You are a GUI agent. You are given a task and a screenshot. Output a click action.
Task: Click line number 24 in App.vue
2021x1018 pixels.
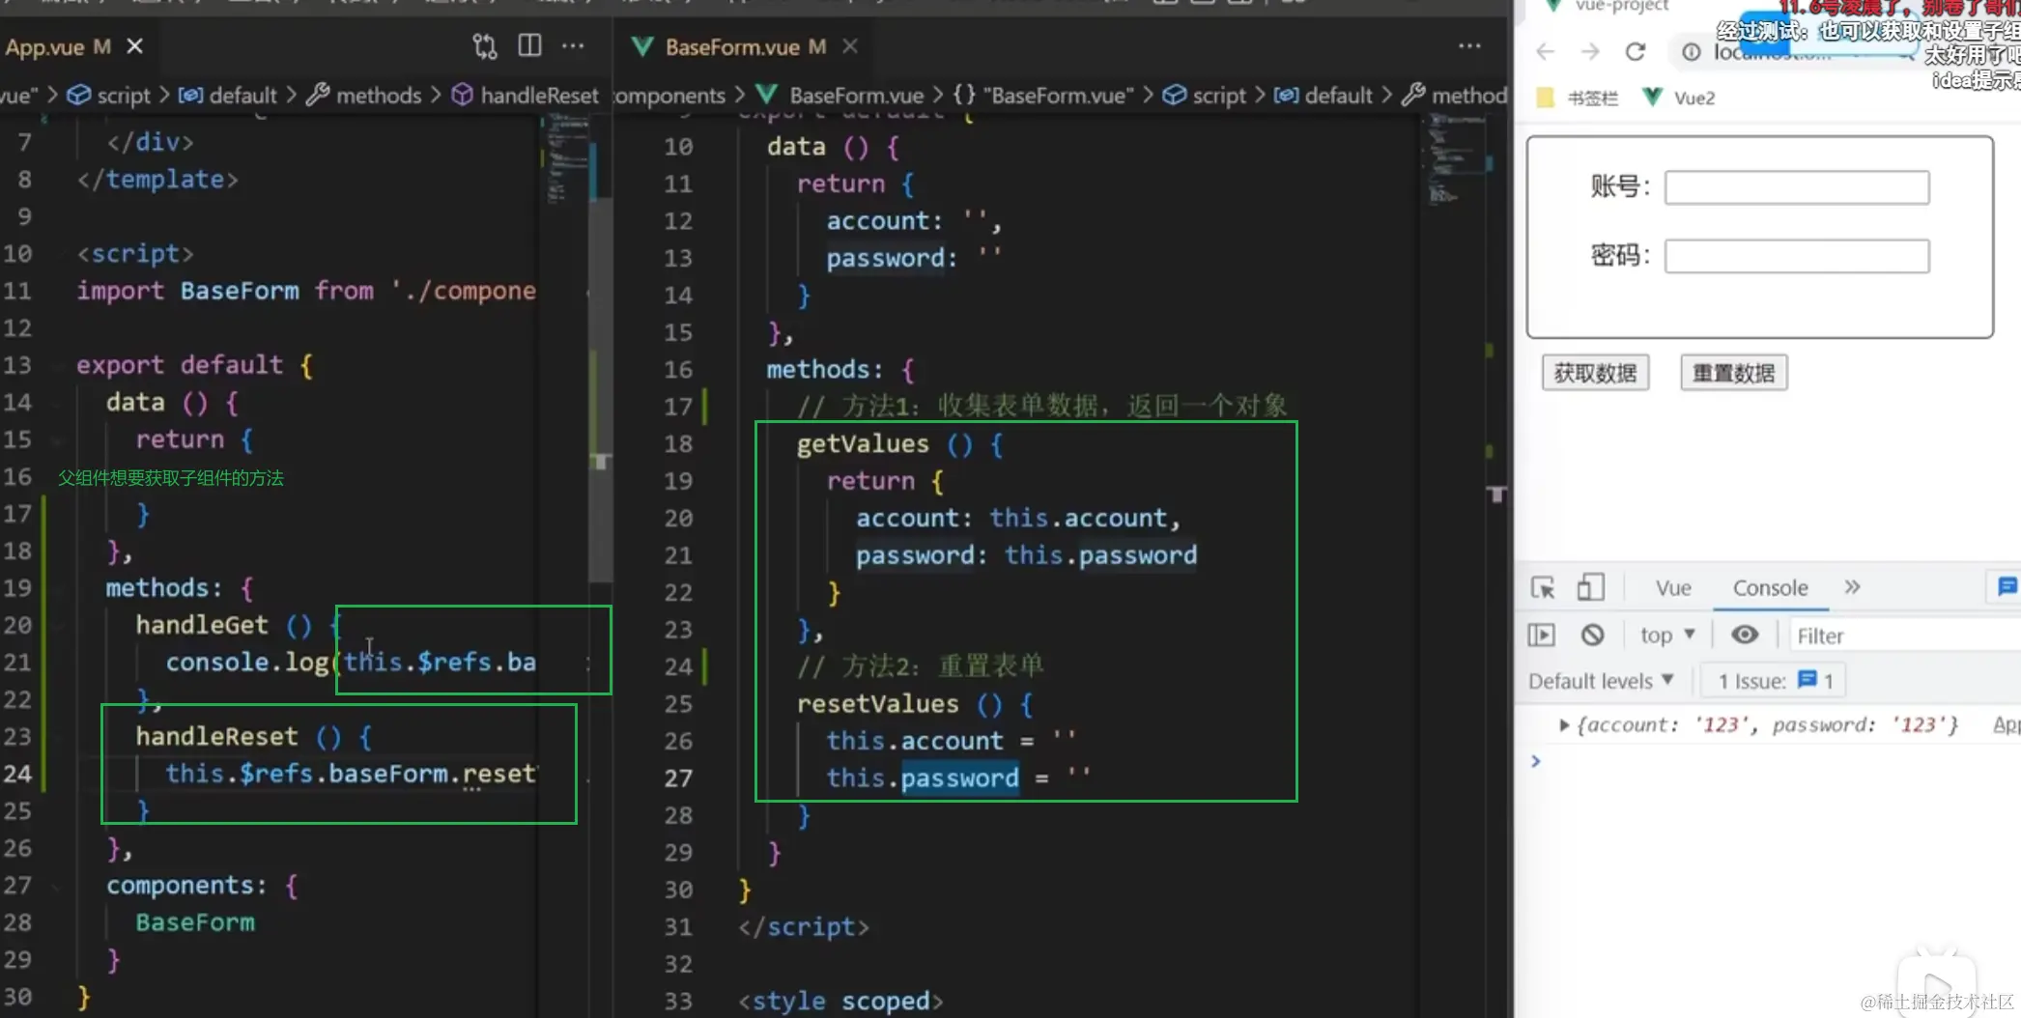pyautogui.click(x=17, y=775)
